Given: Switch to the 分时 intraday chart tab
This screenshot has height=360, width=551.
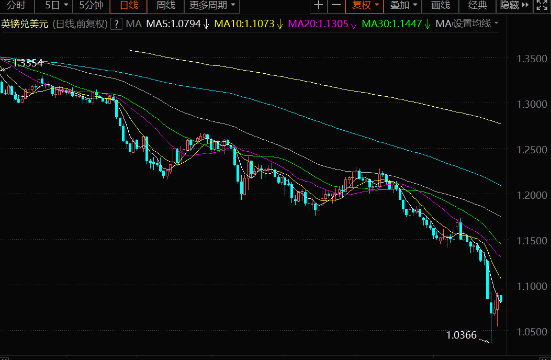Looking at the screenshot, I should (x=16, y=5).
